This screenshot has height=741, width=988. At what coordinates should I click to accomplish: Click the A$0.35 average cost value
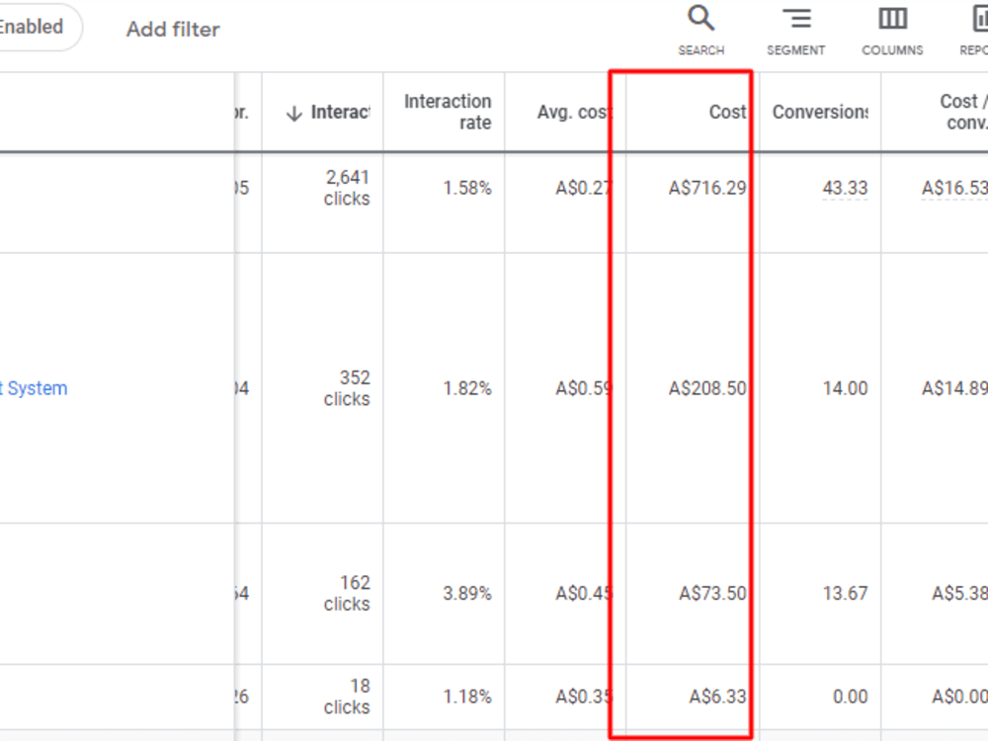pyautogui.click(x=583, y=697)
